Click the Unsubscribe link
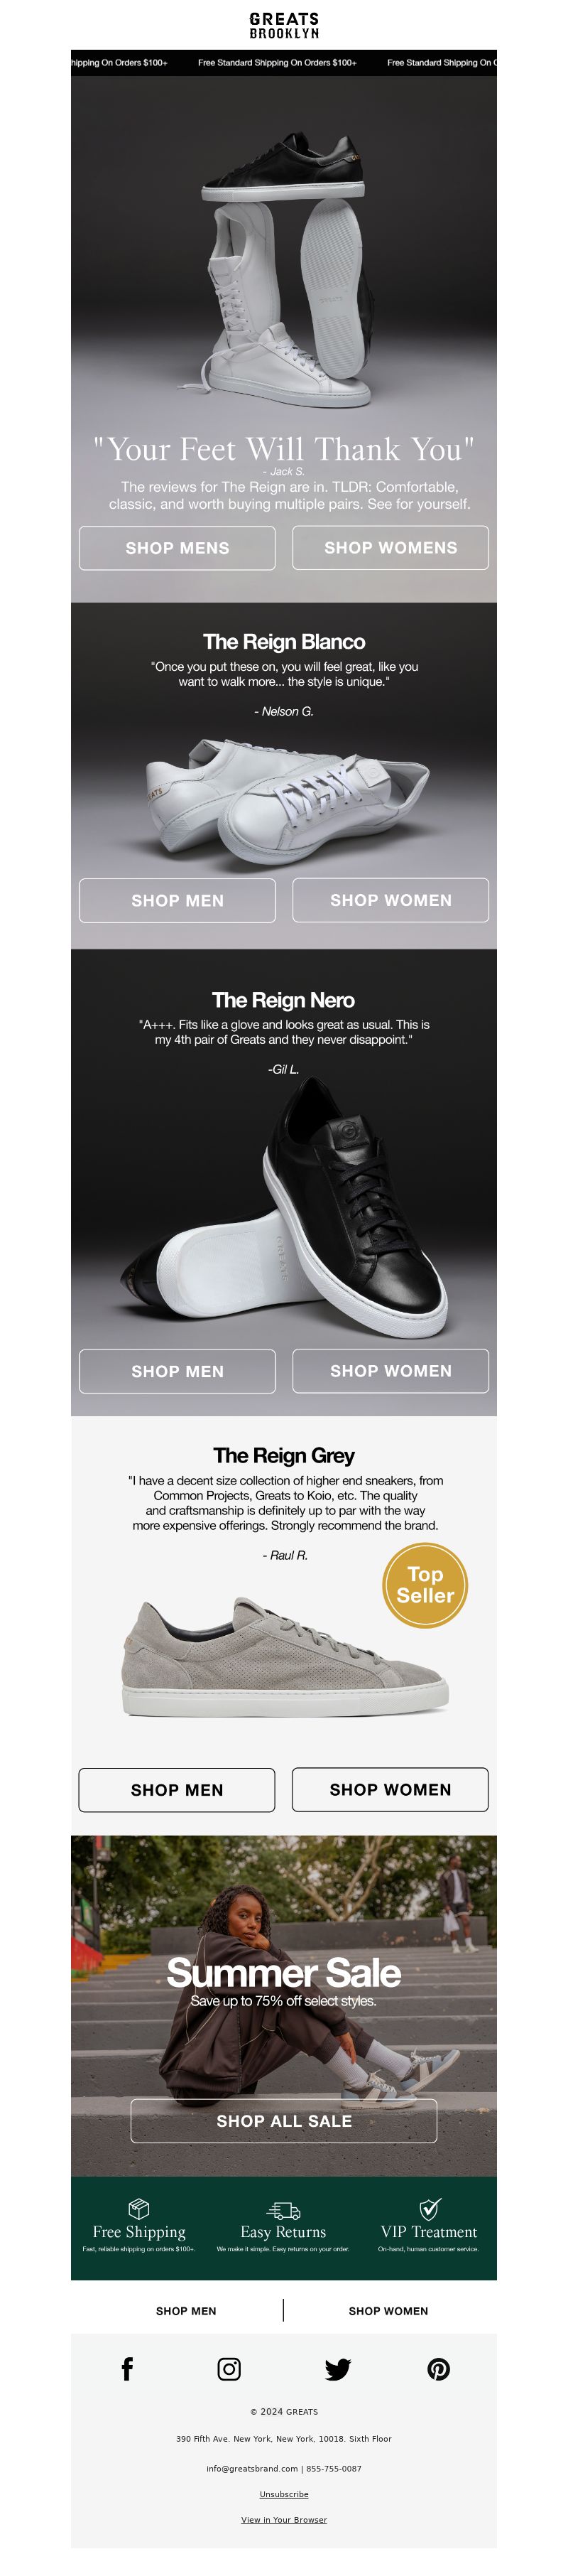 [x=284, y=2494]
